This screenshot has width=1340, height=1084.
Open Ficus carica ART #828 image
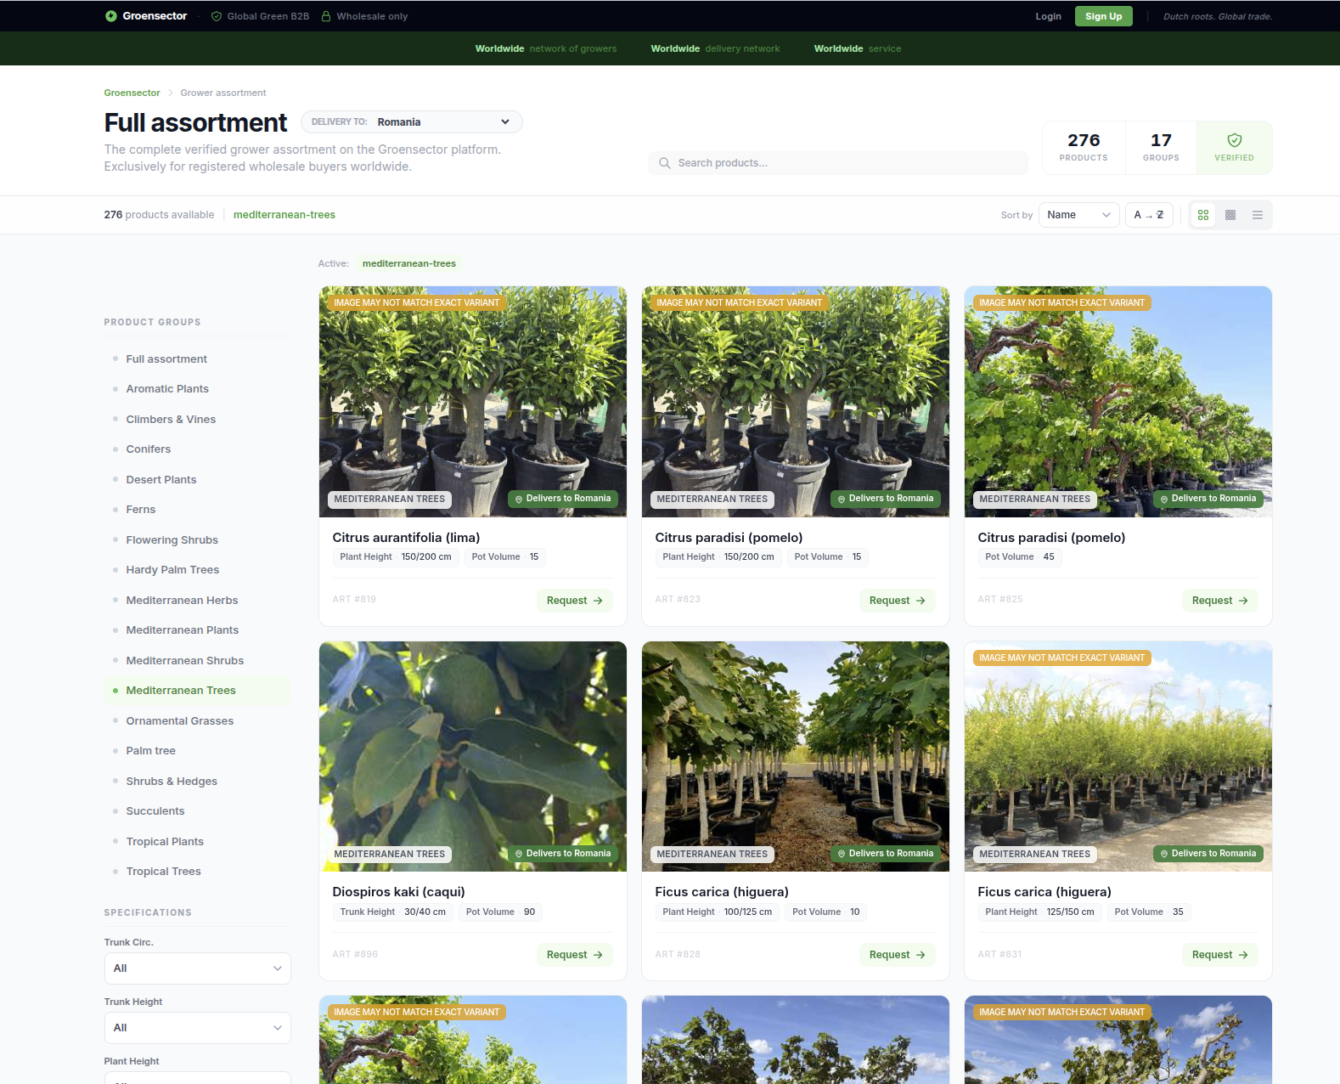click(796, 756)
